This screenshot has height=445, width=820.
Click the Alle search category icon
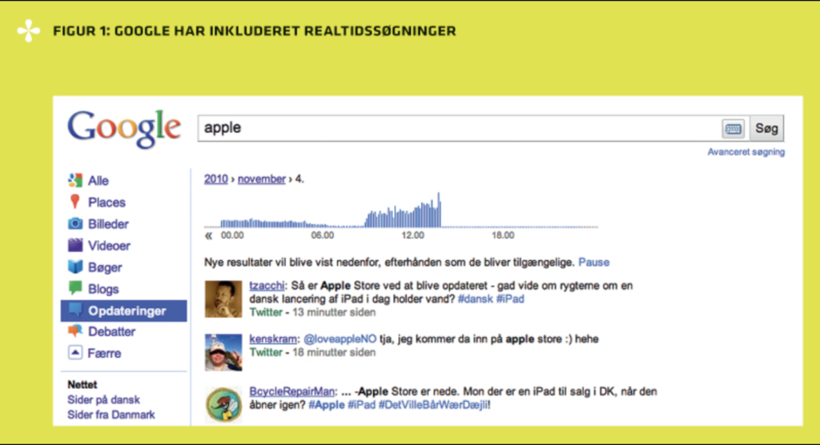(x=75, y=181)
